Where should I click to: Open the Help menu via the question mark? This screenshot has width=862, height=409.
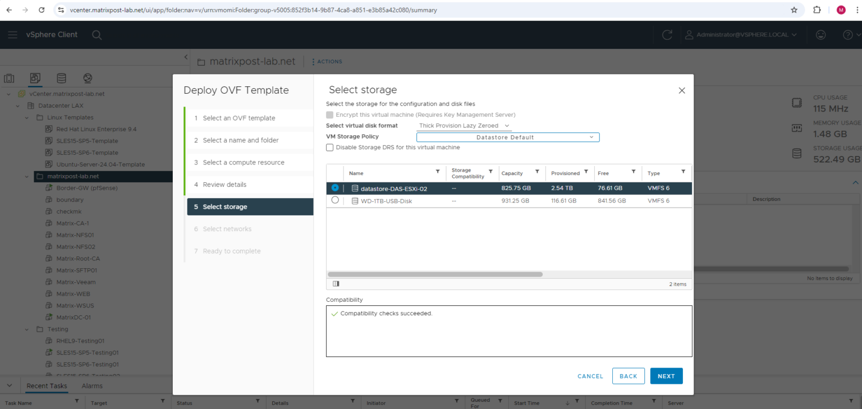tap(847, 34)
